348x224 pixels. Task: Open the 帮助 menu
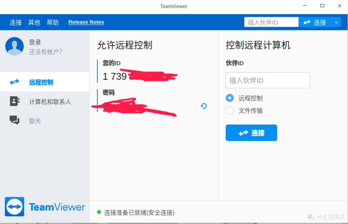[x=53, y=22]
